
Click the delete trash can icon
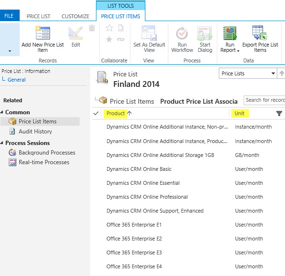click(92, 28)
